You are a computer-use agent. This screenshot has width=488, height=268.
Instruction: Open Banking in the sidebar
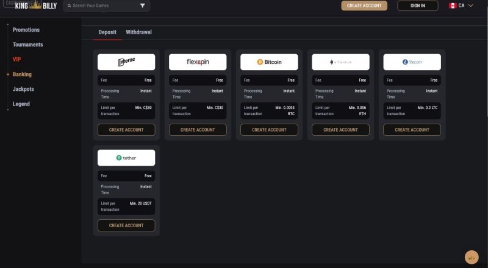[22, 74]
